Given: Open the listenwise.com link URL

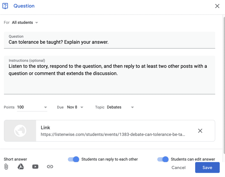Looking at the screenshot, I should tap(113, 135).
